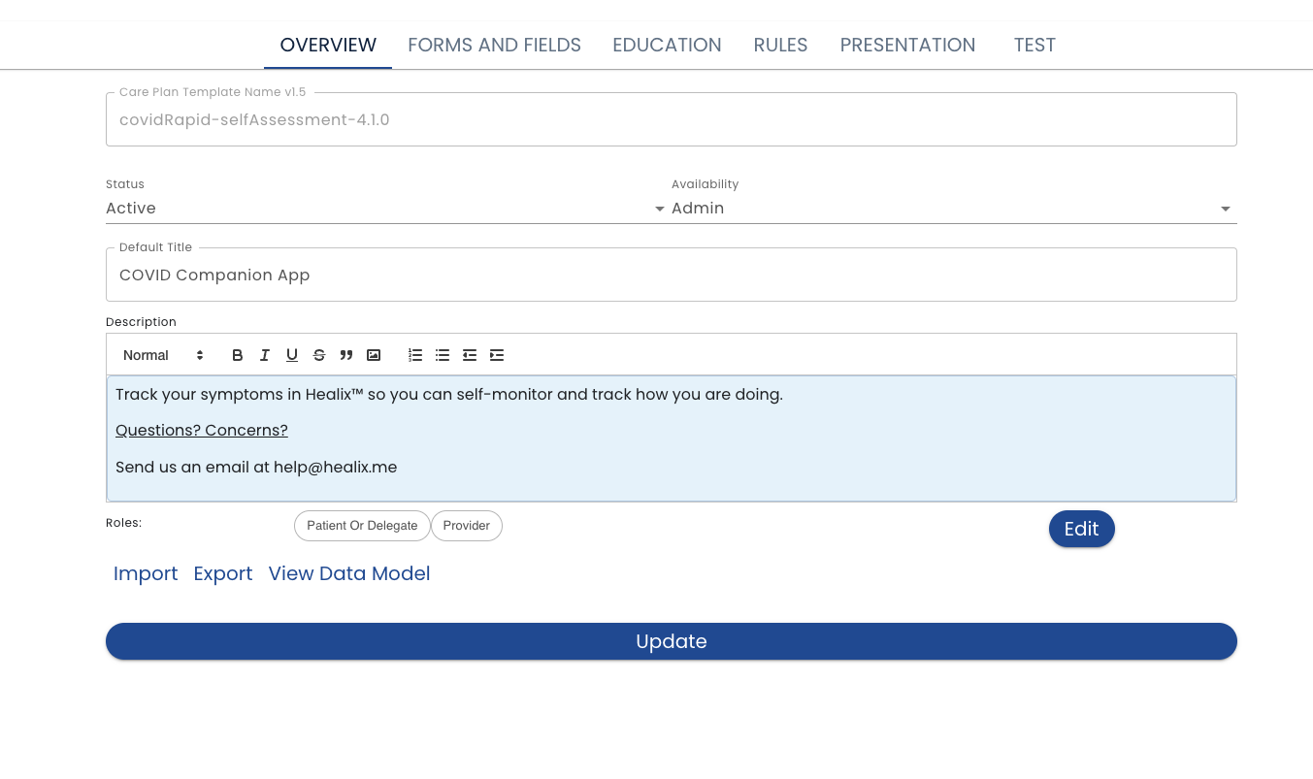The height and width of the screenshot is (779, 1313).
Task: Open the Normal paragraph style dropdown
Action: click(x=163, y=355)
